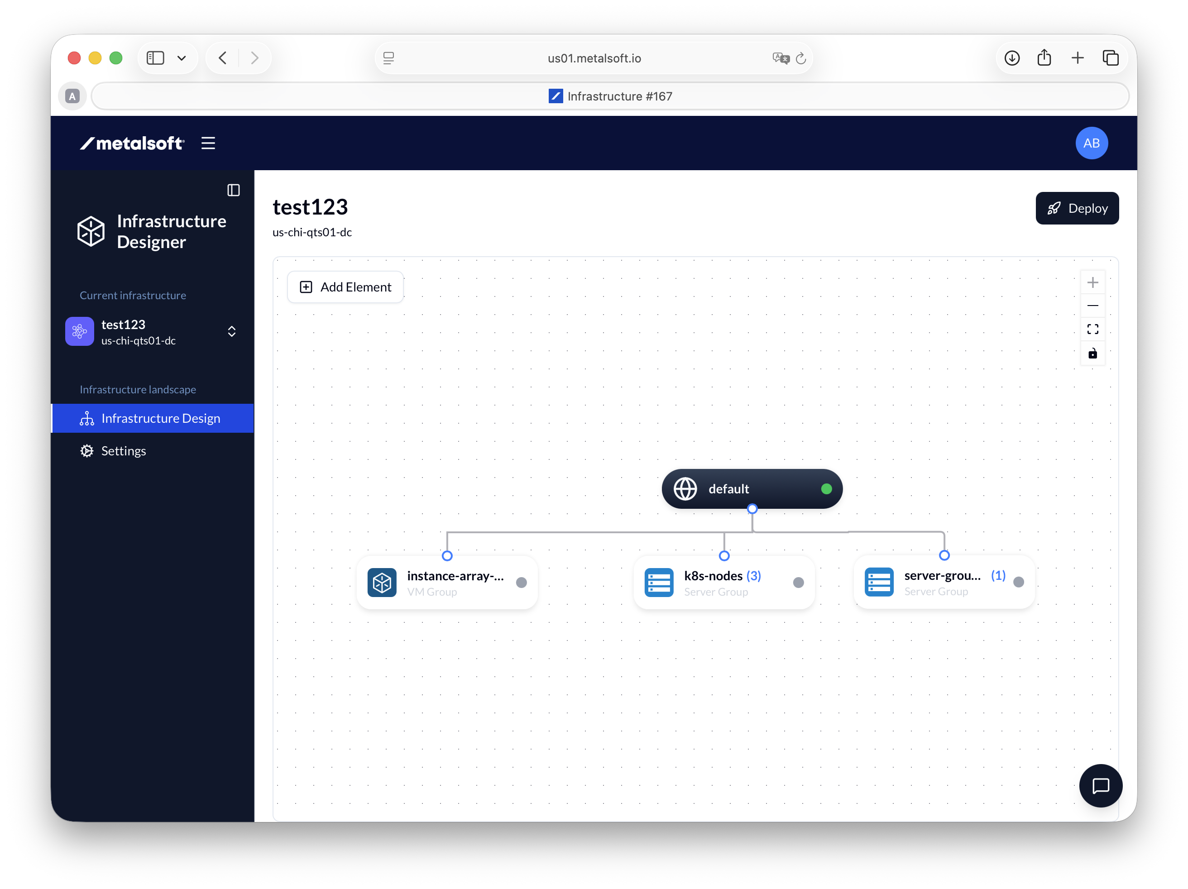
Task: Toggle Safari sidebar
Action: [155, 58]
